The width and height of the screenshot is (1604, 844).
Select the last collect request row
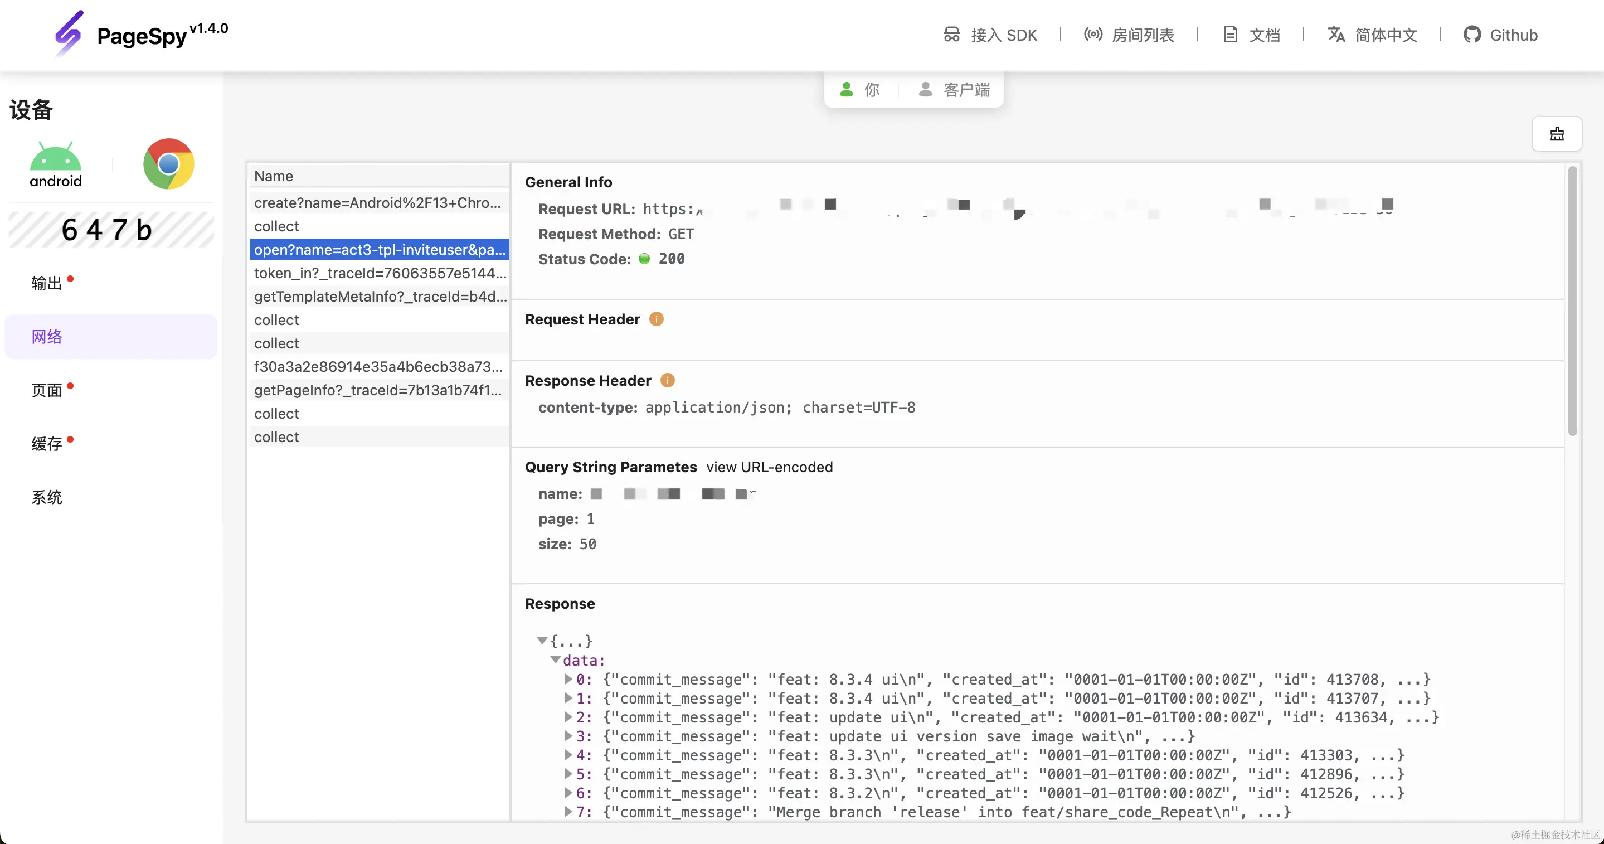[379, 436]
